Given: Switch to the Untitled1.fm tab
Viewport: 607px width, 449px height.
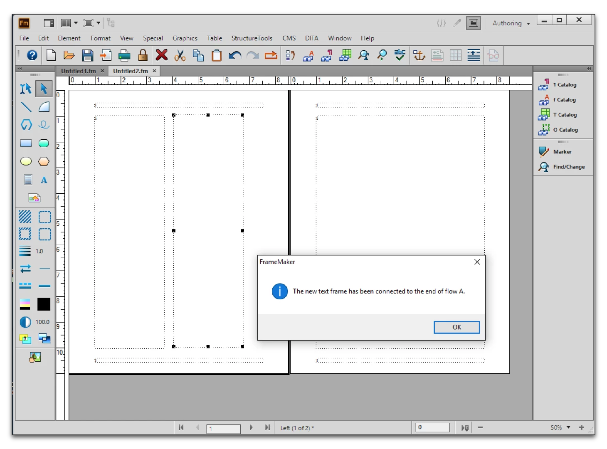Looking at the screenshot, I should [x=79, y=71].
